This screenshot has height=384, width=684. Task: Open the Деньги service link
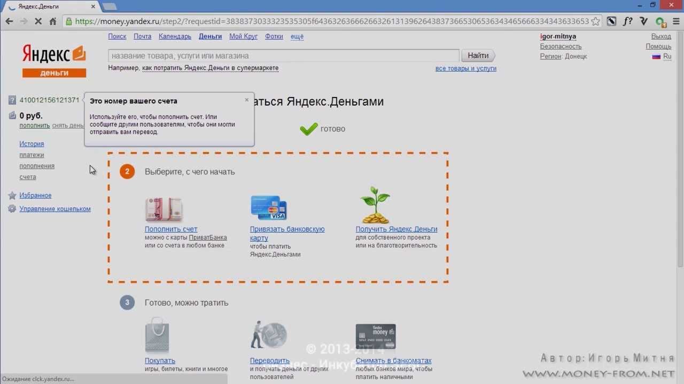pos(210,36)
